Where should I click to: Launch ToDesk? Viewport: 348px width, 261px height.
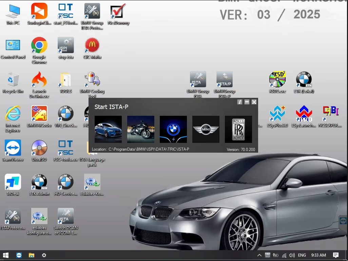click(13, 185)
